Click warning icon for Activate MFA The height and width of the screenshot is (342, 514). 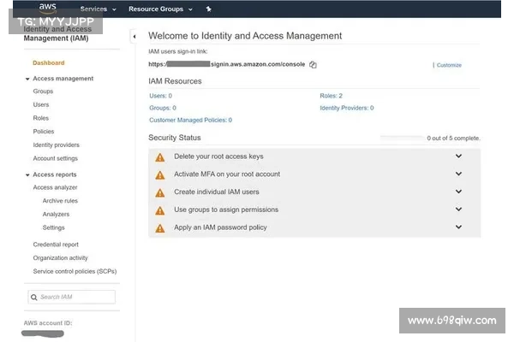pyautogui.click(x=160, y=175)
